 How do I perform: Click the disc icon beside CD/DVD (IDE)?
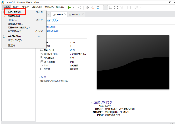42,54
